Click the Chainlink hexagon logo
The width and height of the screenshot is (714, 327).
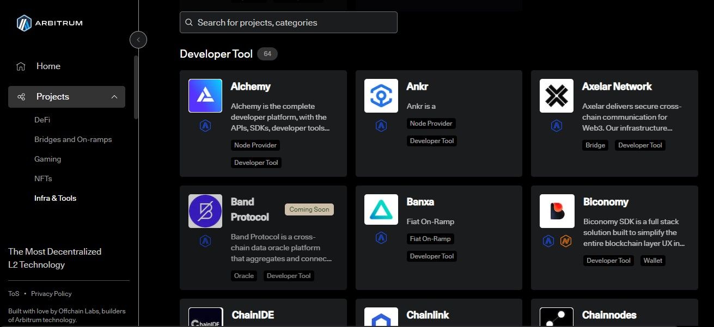point(381,317)
